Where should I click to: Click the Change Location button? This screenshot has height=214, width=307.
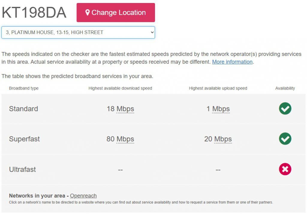(x=116, y=13)
